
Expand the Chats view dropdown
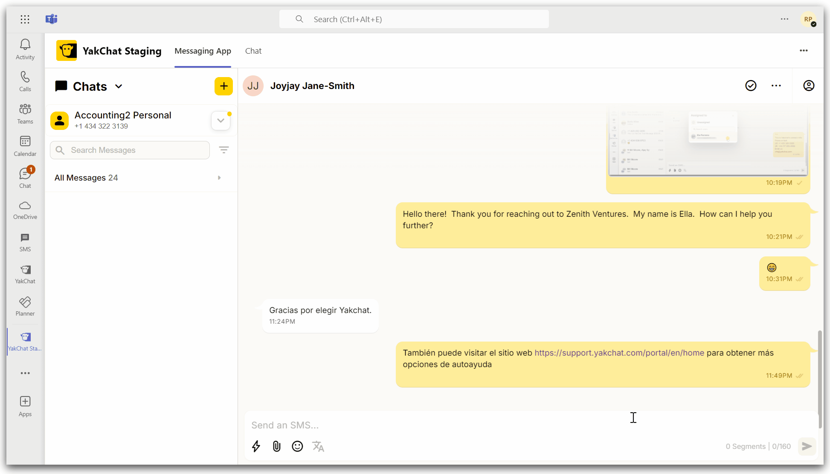click(x=119, y=86)
